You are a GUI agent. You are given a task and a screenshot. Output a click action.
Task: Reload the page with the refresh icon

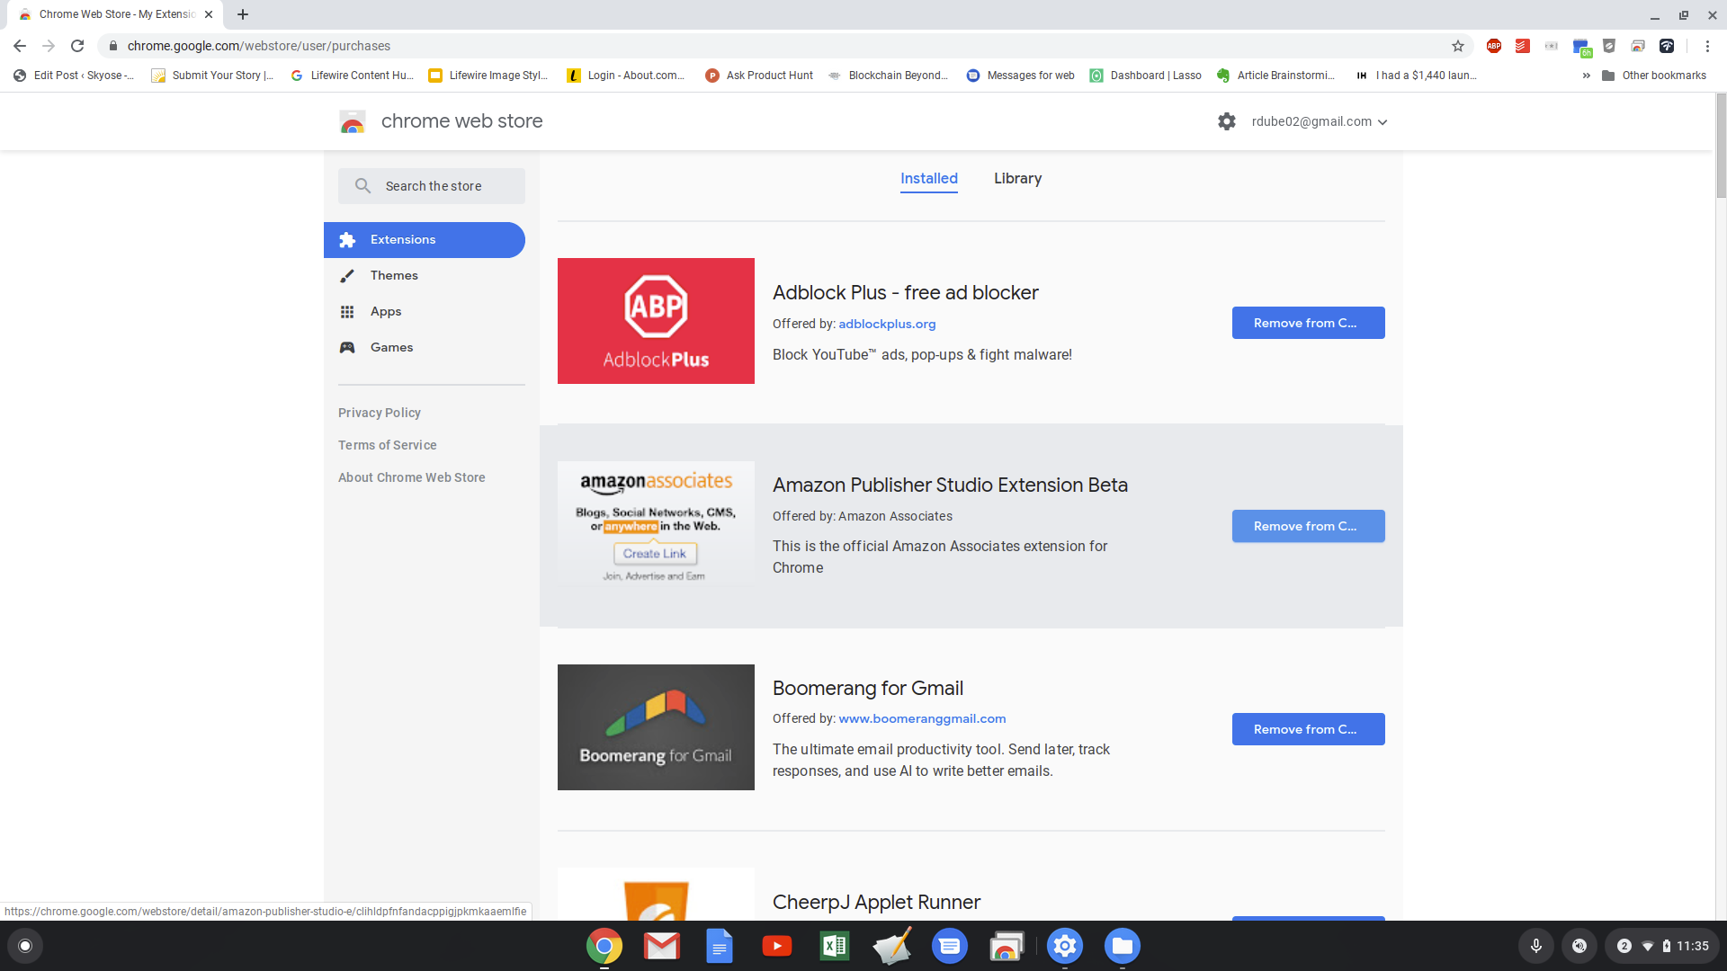click(77, 46)
